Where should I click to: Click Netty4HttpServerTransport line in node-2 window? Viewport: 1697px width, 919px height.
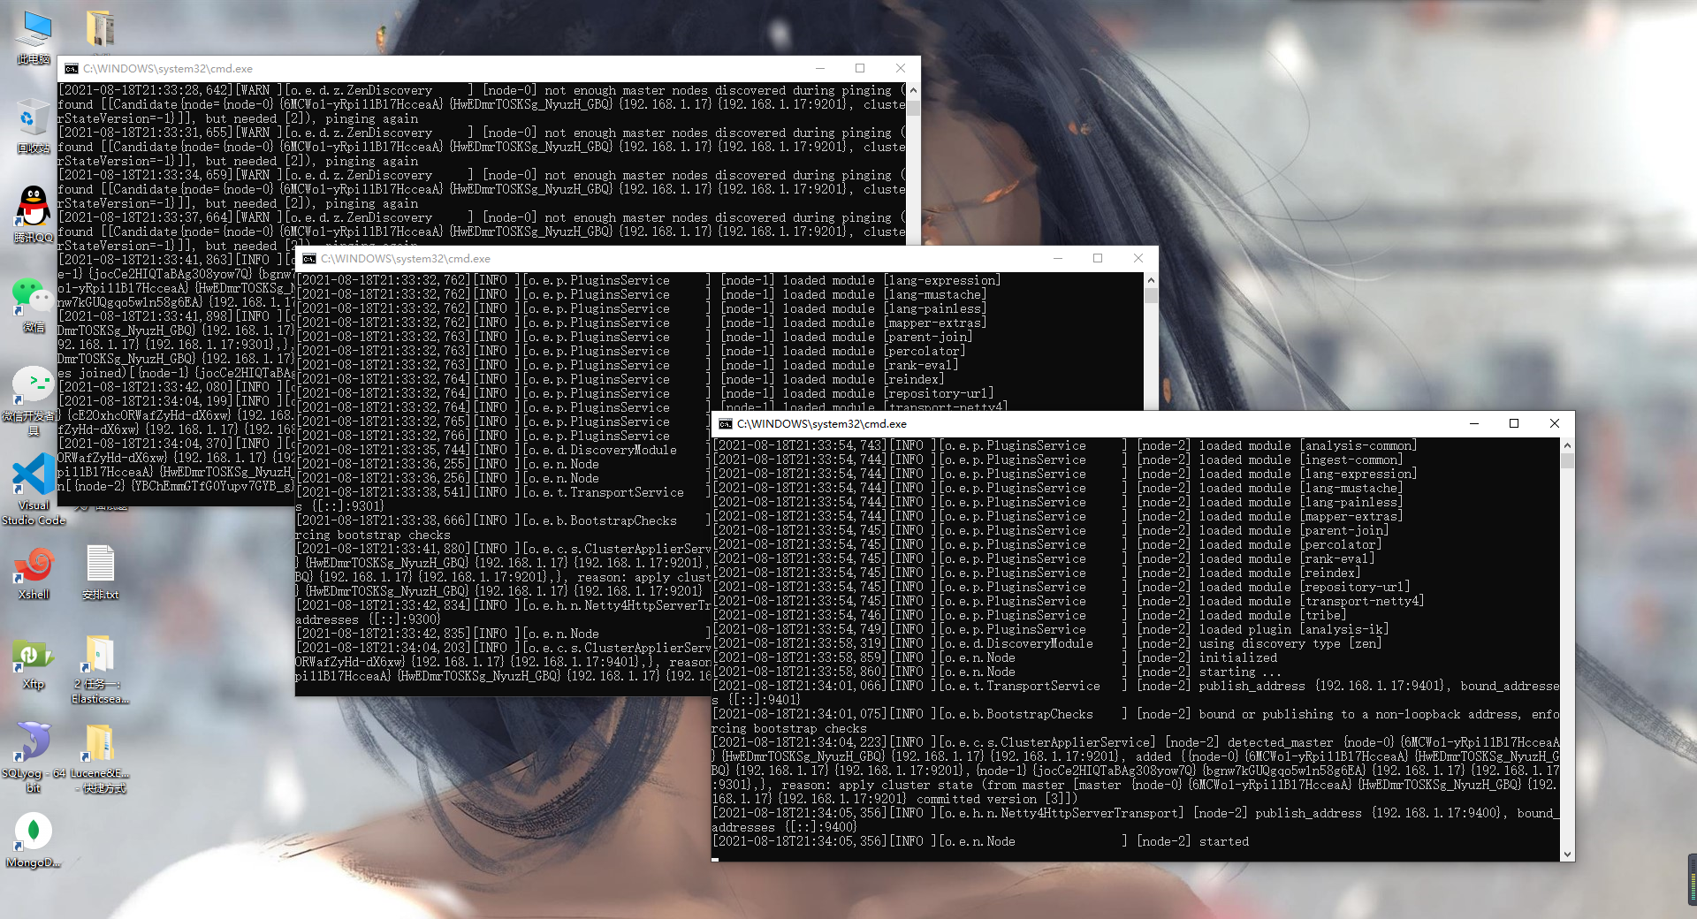click(1137, 814)
